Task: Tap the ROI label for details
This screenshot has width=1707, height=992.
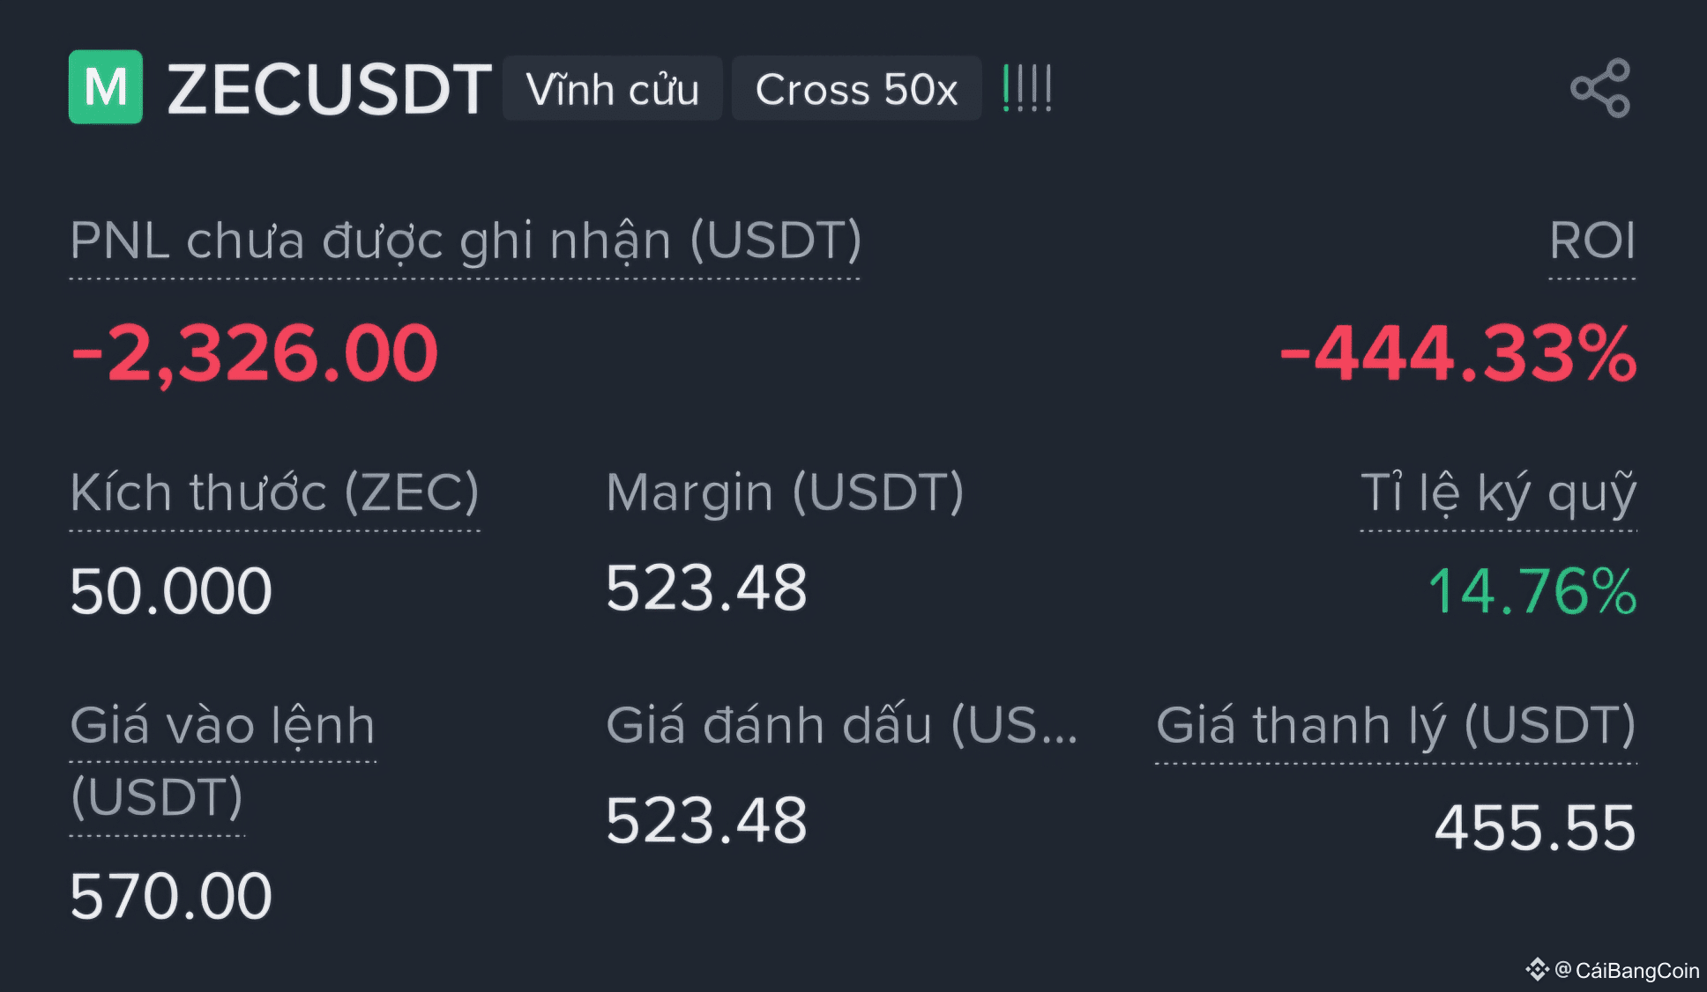Action: [x=1592, y=241]
